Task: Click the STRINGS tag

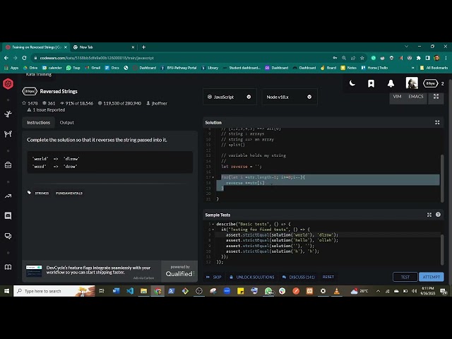Action: [42, 193]
